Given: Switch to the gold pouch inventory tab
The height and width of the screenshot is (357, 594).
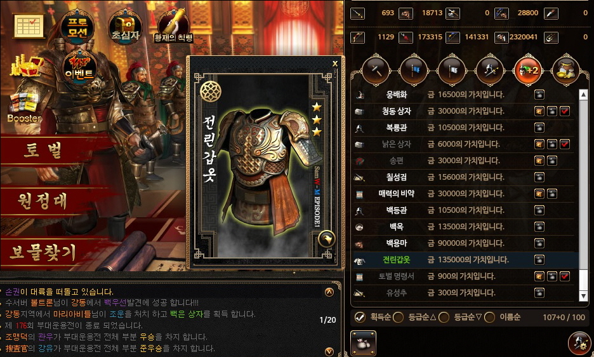Looking at the screenshot, I should (566, 71).
